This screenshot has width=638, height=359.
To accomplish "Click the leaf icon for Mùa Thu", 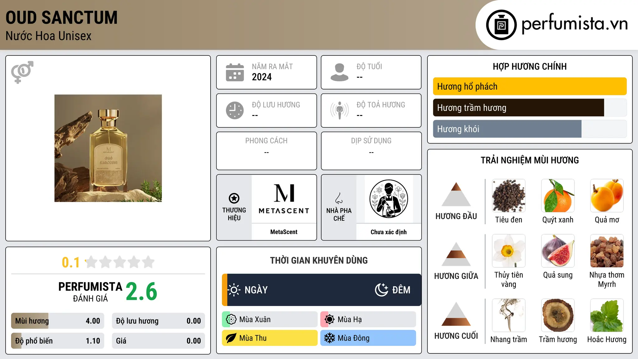I will pyautogui.click(x=231, y=338).
